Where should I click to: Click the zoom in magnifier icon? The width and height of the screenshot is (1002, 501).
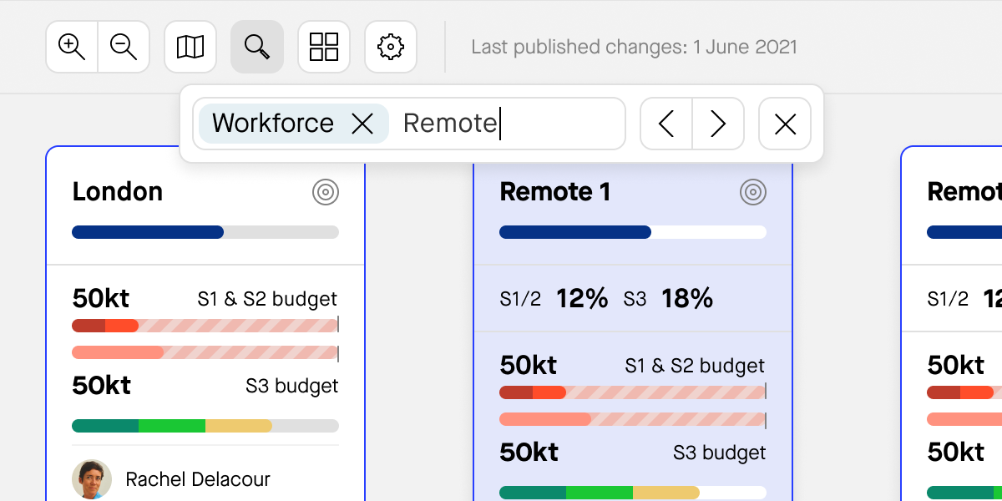(x=72, y=47)
